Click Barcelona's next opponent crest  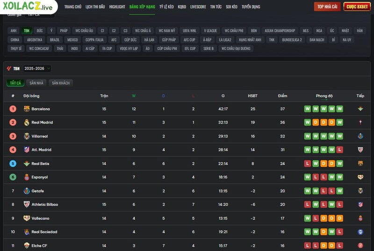pyautogui.click(x=360, y=109)
